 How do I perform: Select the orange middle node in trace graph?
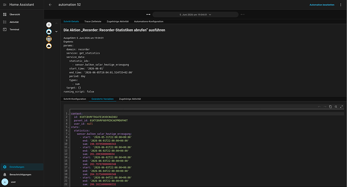pyautogui.click(x=49, y=39)
